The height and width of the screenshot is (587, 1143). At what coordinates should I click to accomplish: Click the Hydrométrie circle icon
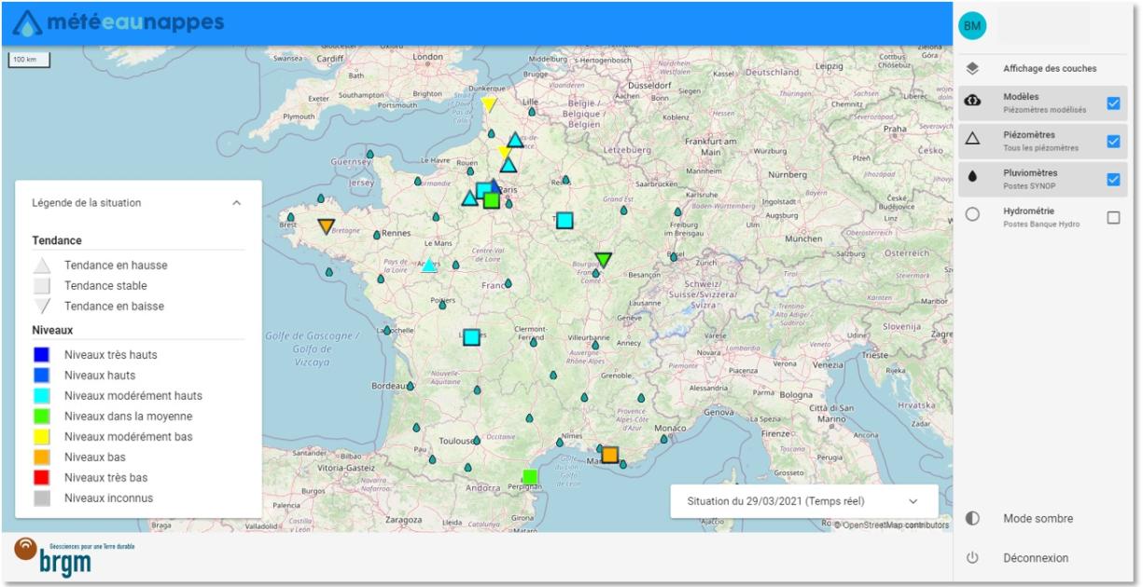972,215
